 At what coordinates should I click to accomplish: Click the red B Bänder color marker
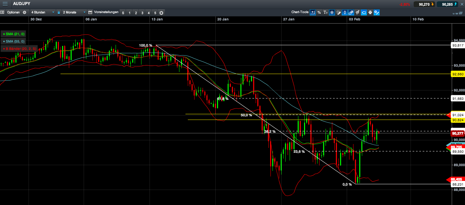[4, 49]
